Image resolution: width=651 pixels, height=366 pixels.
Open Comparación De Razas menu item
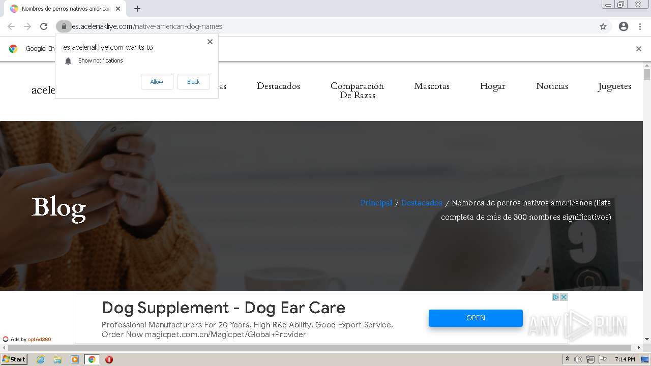click(357, 90)
